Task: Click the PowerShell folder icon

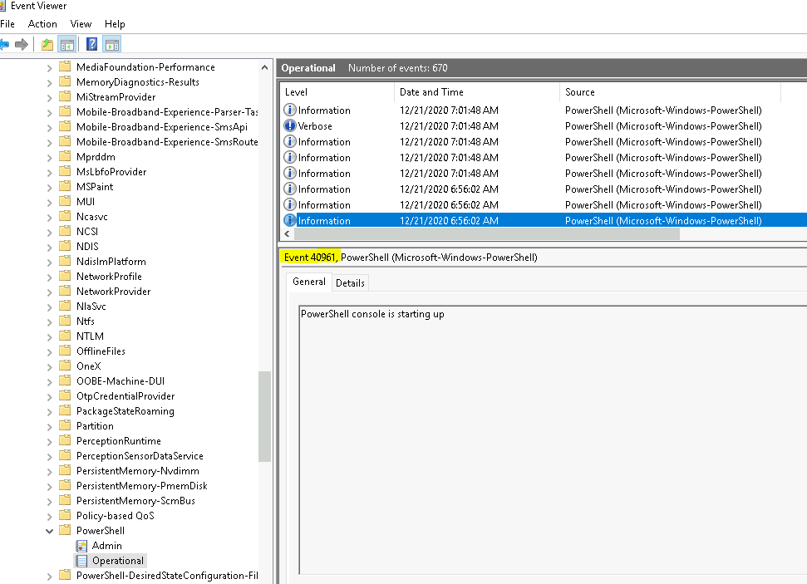Action: click(65, 530)
